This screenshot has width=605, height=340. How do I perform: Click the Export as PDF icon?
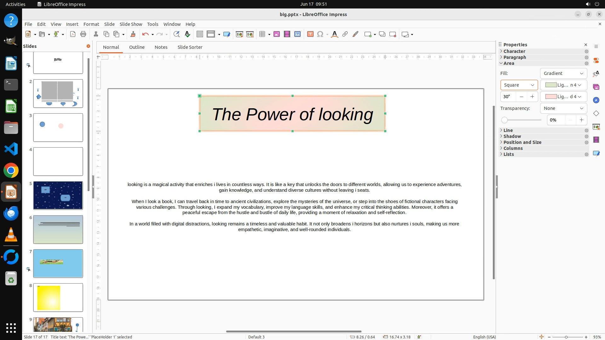[73, 34]
